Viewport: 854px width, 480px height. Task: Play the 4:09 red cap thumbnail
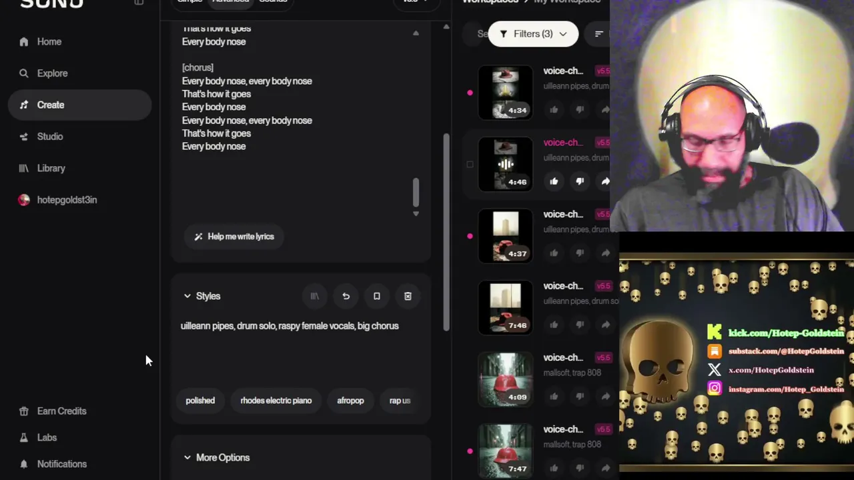506,379
